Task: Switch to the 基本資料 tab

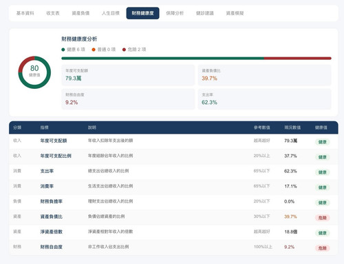Action: pos(25,13)
